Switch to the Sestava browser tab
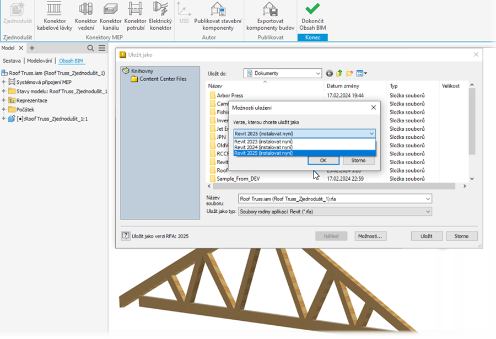 click(12, 61)
